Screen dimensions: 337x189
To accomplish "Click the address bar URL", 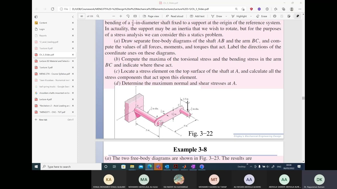I will (140, 9).
